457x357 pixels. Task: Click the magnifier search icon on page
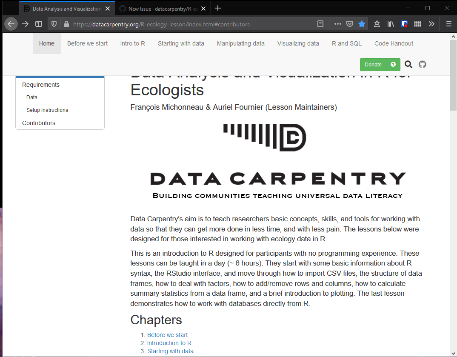click(408, 64)
